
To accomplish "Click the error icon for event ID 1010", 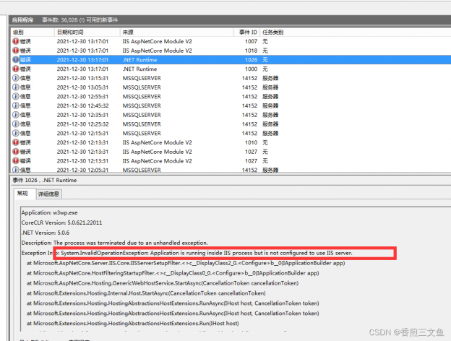I will coord(16,142).
